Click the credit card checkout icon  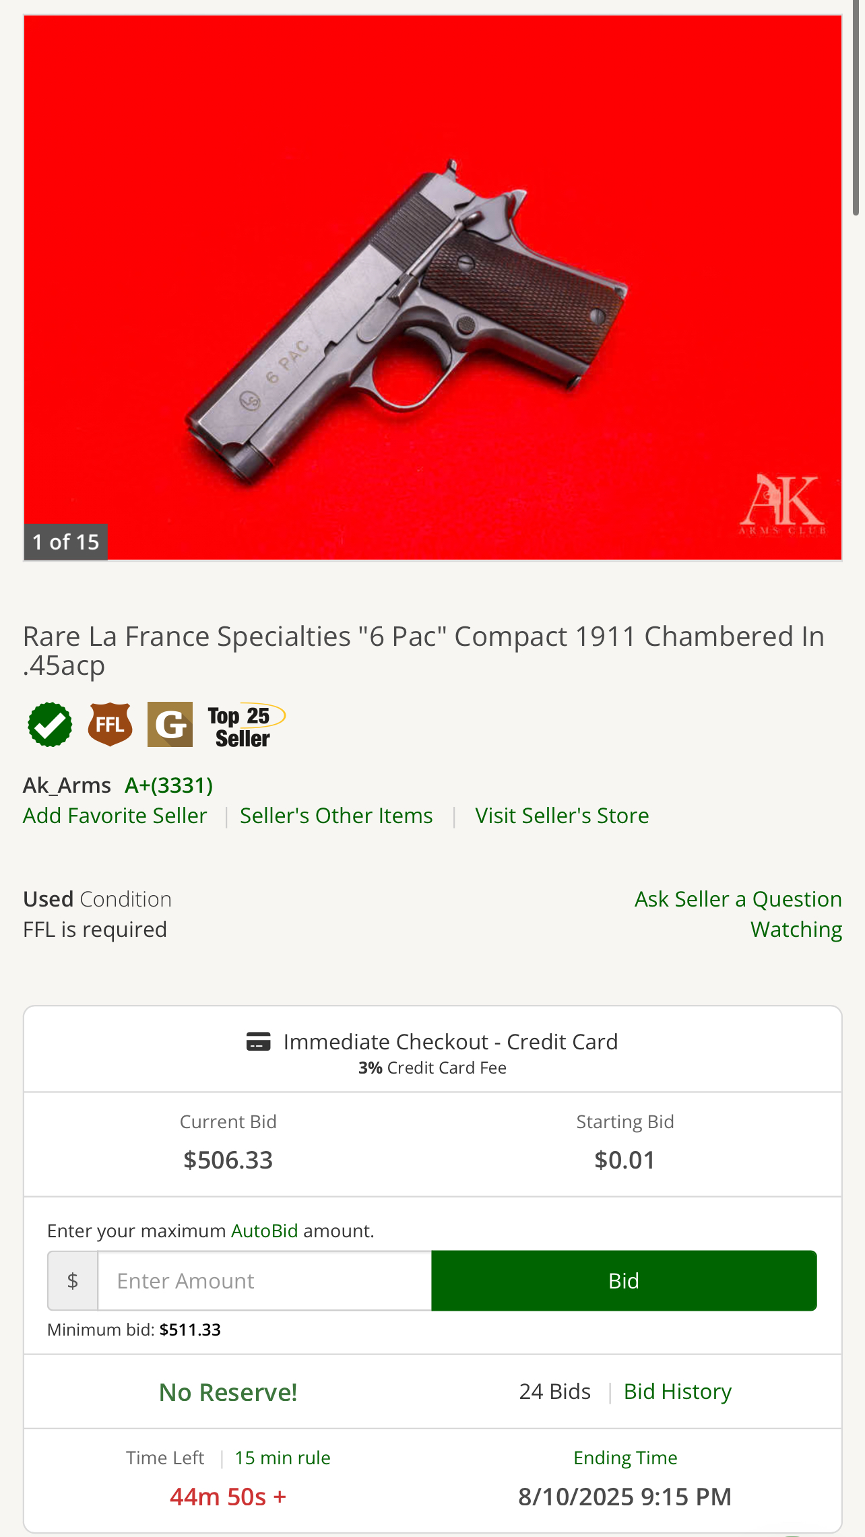tap(259, 1041)
